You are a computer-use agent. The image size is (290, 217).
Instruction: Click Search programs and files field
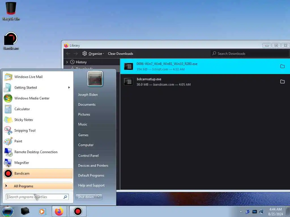[x=37, y=197]
